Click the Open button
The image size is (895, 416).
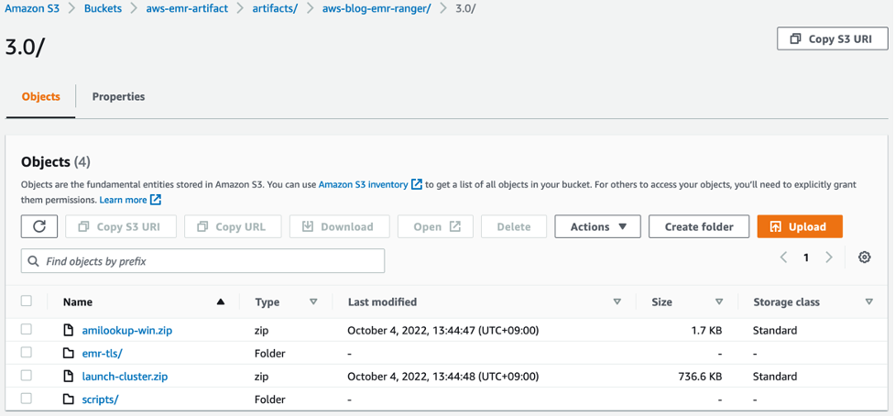pyautogui.click(x=435, y=226)
